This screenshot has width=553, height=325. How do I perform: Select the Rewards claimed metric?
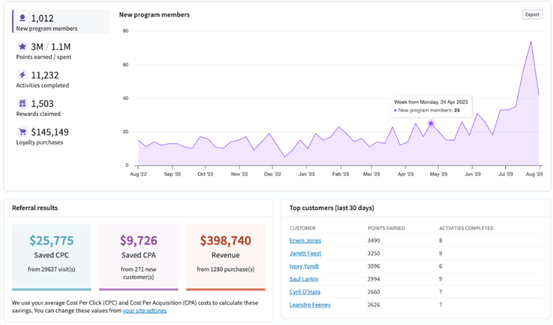tap(61, 107)
